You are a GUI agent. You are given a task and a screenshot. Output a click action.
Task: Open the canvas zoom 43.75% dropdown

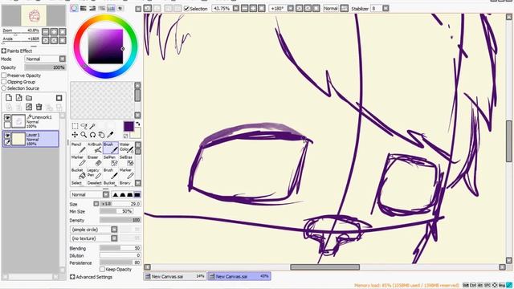(x=235, y=8)
